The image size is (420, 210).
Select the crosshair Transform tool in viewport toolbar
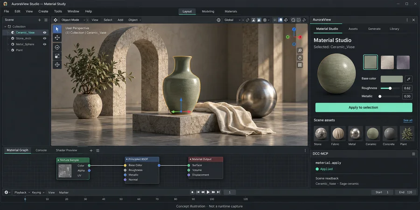tap(57, 65)
